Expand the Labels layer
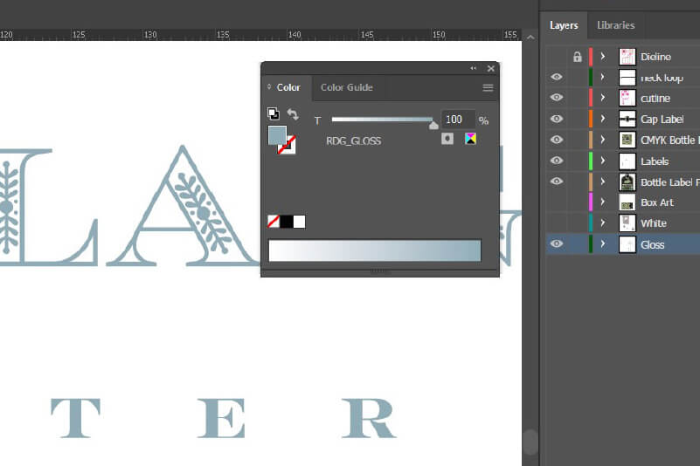The image size is (700, 466). tap(602, 161)
